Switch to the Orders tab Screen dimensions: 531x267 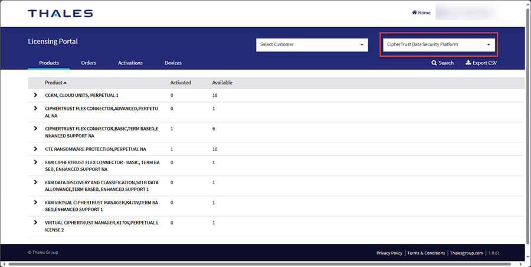tap(88, 63)
